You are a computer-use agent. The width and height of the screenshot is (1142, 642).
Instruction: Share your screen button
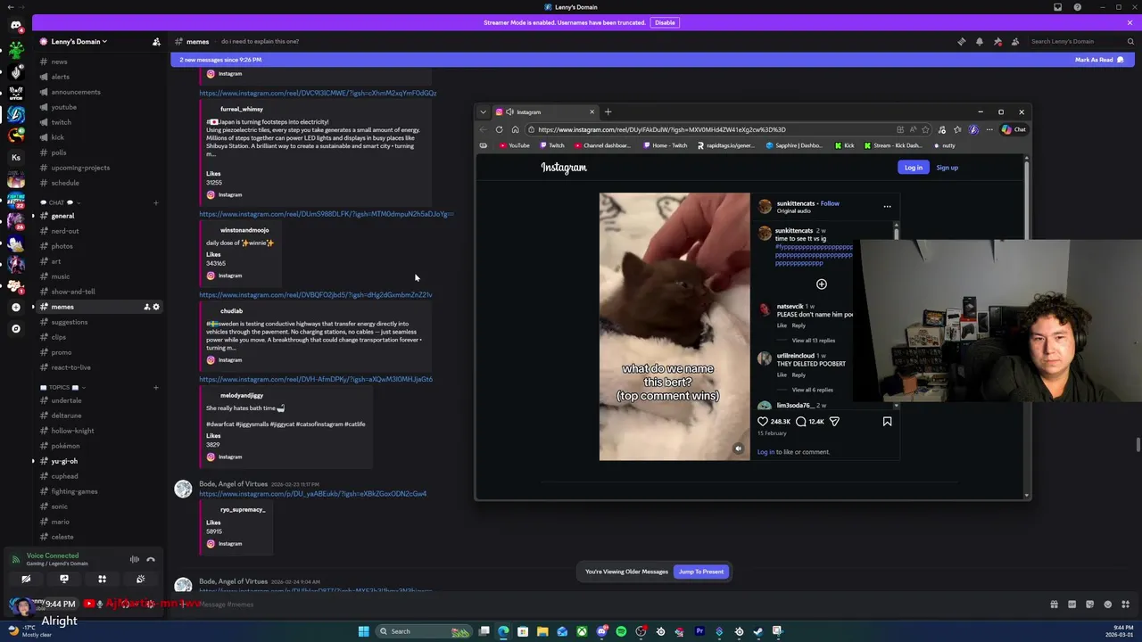(x=64, y=580)
